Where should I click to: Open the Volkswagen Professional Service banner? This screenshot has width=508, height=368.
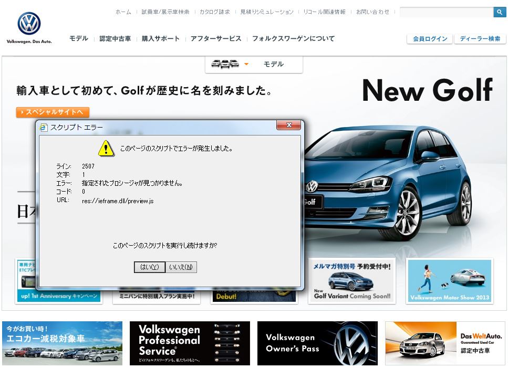tap(190, 343)
